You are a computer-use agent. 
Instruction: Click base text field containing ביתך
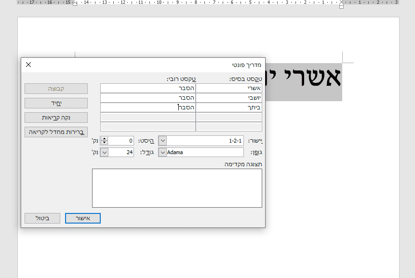(x=229, y=107)
